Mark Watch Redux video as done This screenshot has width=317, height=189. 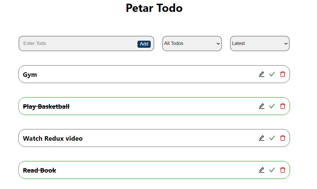point(272,138)
